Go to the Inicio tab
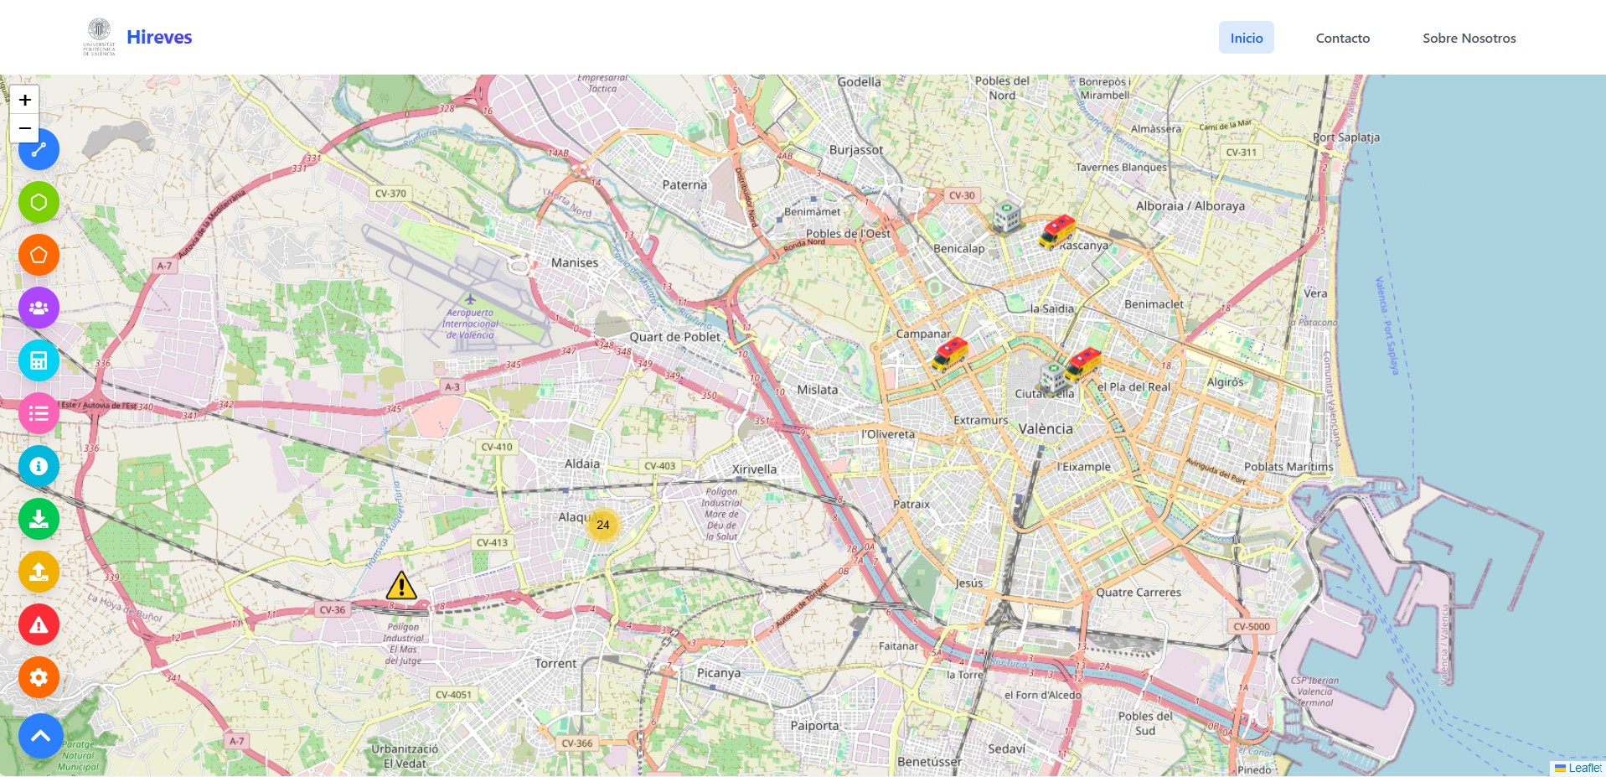Viewport: 1606px width, 777px height. coord(1246,38)
